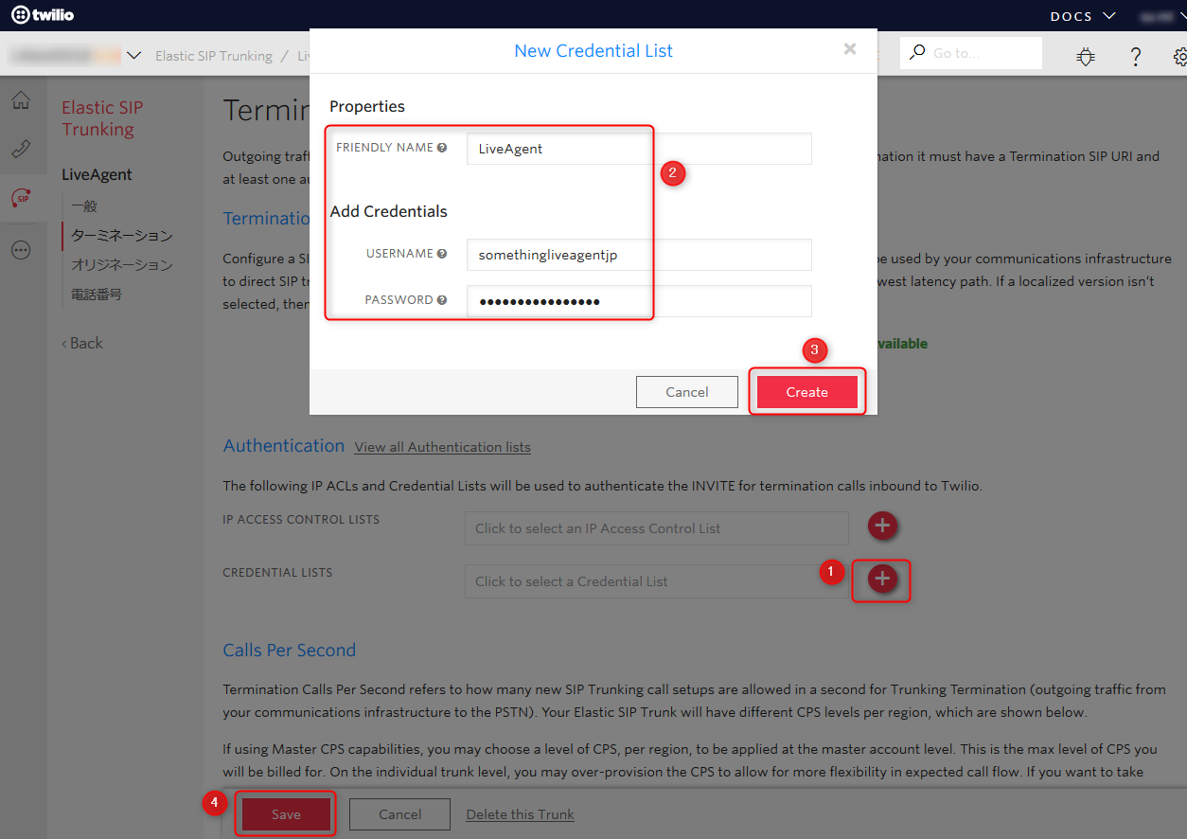Open the settings gear icon
Image resolution: width=1187 pixels, height=839 pixels.
coord(1179,57)
